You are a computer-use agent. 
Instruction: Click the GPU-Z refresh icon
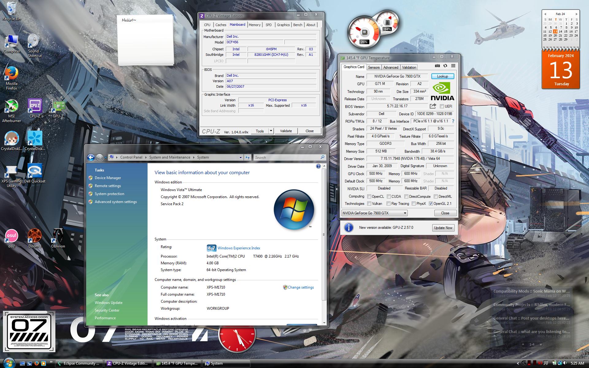(x=445, y=66)
